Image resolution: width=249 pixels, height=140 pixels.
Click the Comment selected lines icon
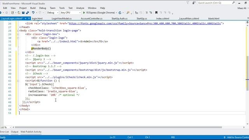(147, 13)
